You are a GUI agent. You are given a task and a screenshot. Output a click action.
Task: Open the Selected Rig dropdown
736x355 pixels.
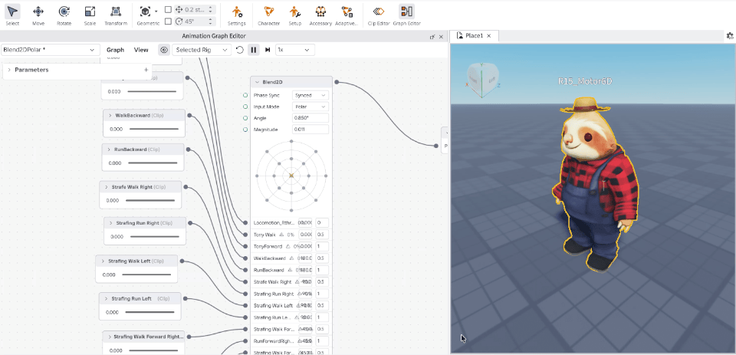point(202,50)
